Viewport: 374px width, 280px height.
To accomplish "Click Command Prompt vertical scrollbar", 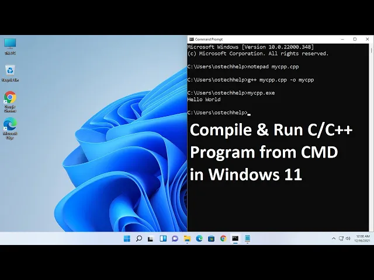I will (371, 137).
